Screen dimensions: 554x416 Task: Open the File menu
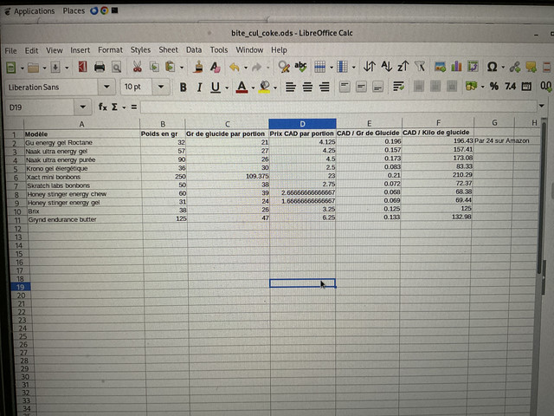click(x=10, y=51)
